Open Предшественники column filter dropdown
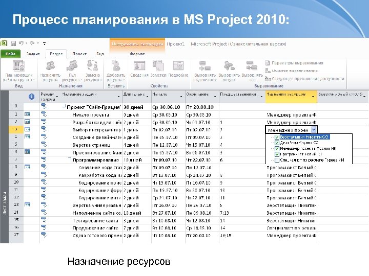The width and height of the screenshot is (369, 276). (261, 97)
